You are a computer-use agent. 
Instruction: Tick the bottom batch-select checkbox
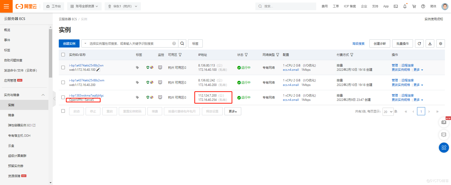tap(63, 111)
